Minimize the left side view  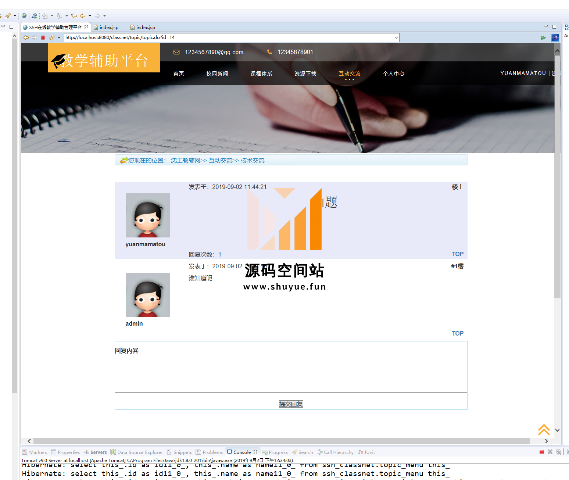pyautogui.click(x=3, y=26)
